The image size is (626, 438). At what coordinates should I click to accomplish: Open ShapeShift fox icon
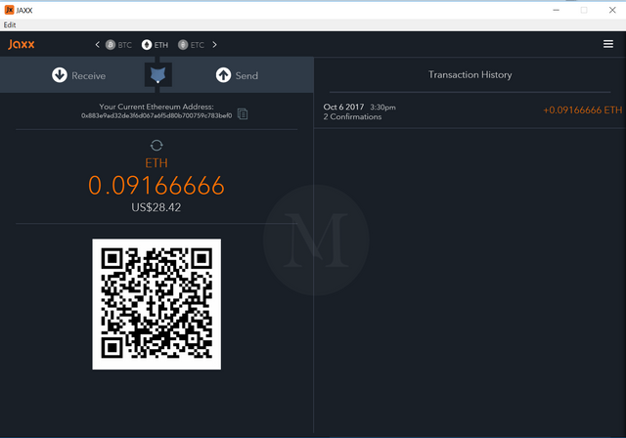[158, 74]
